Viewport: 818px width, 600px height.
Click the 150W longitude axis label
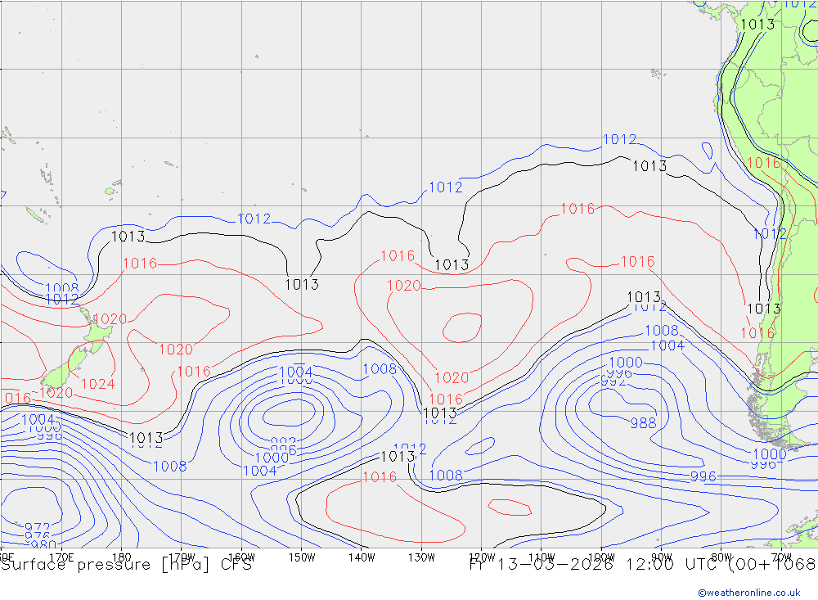pyautogui.click(x=302, y=557)
